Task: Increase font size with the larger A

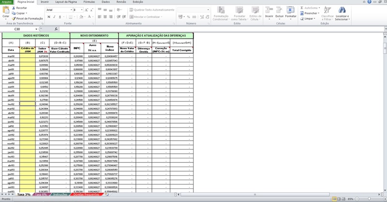Action: 86,10
